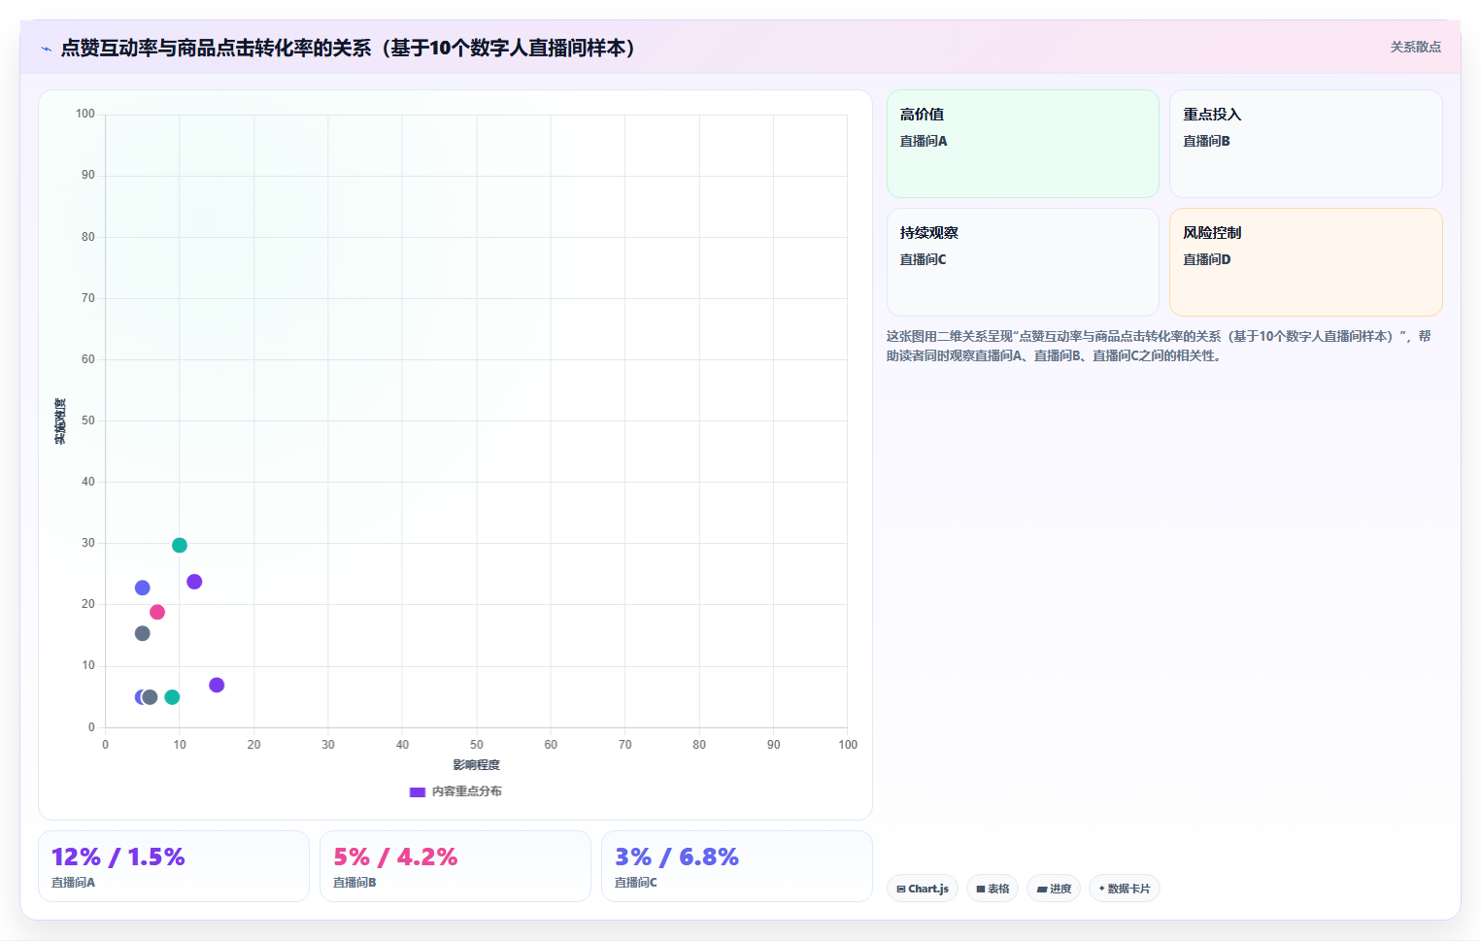Click the Chart.js chip
The width and height of the screenshot is (1481, 941).
923,889
